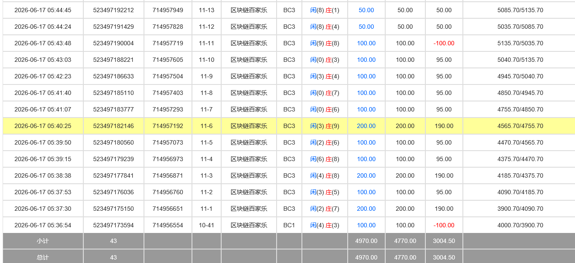Select order number 523497180560
The image size is (575, 263).
point(113,142)
